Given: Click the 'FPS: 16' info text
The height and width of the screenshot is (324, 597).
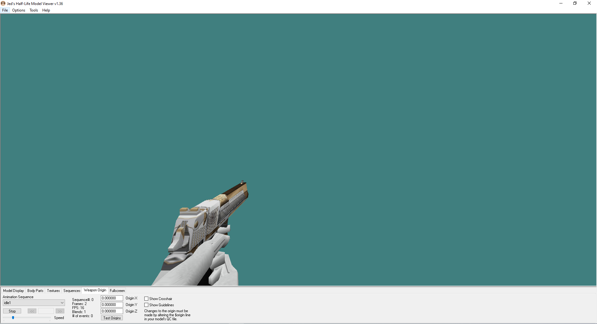Looking at the screenshot, I should tap(78, 308).
